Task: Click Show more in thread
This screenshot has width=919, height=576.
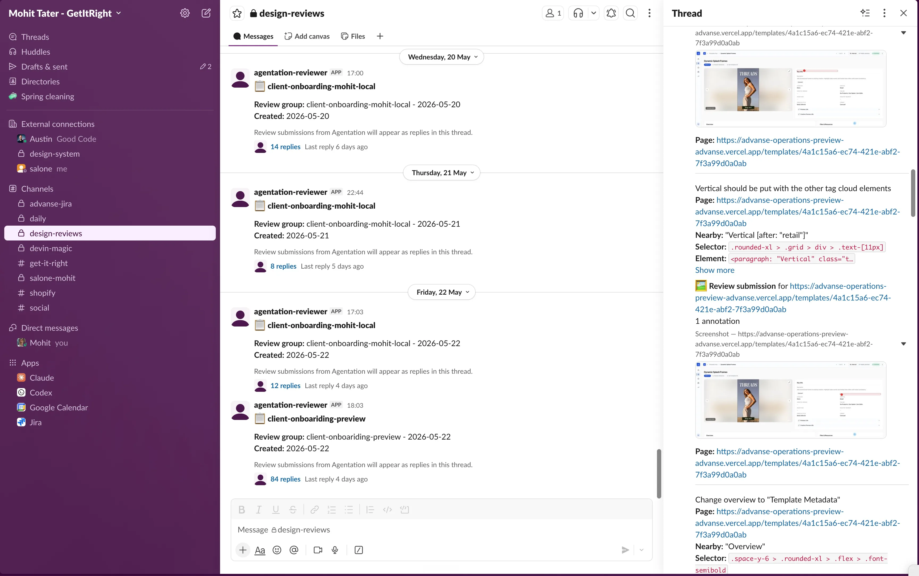Action: tap(714, 270)
